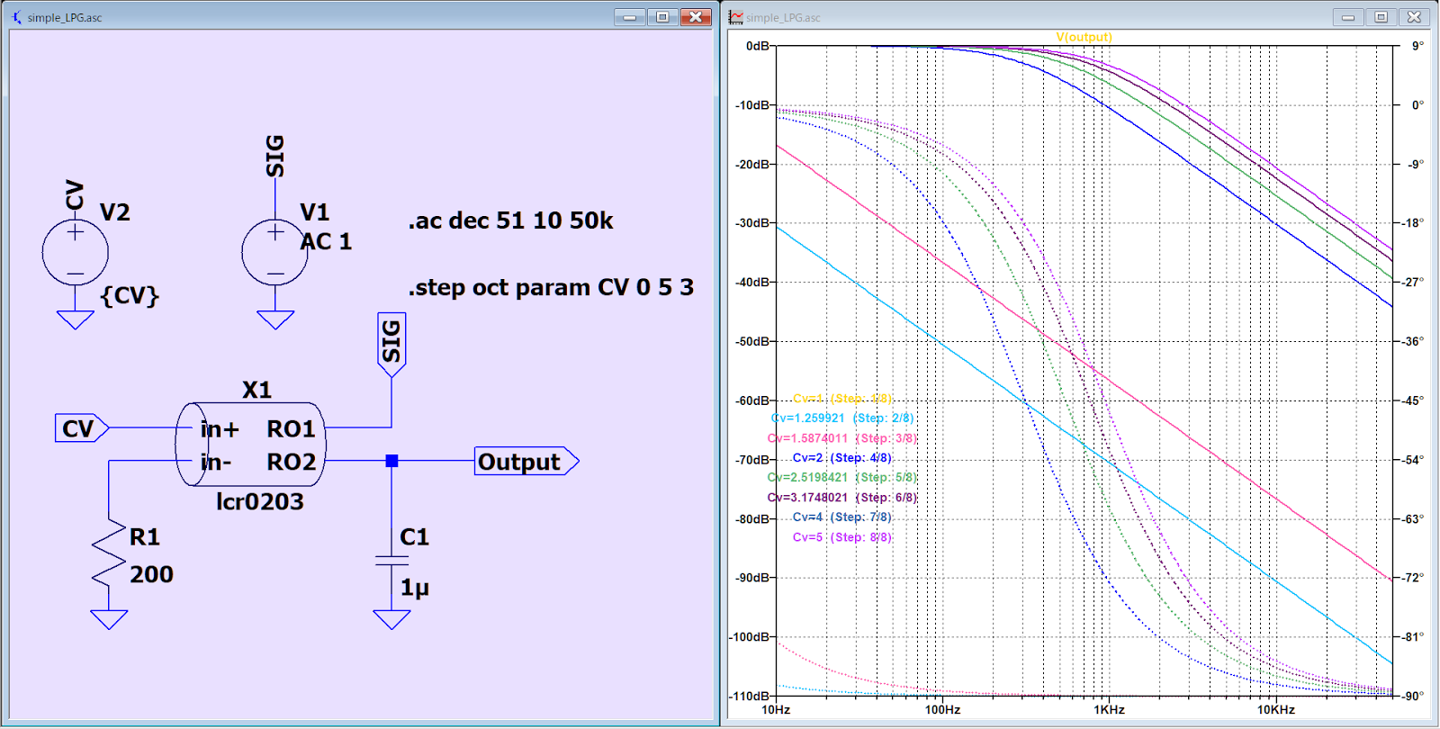
Task: Click the 10KHz frequency axis label
Action: pos(1276,710)
